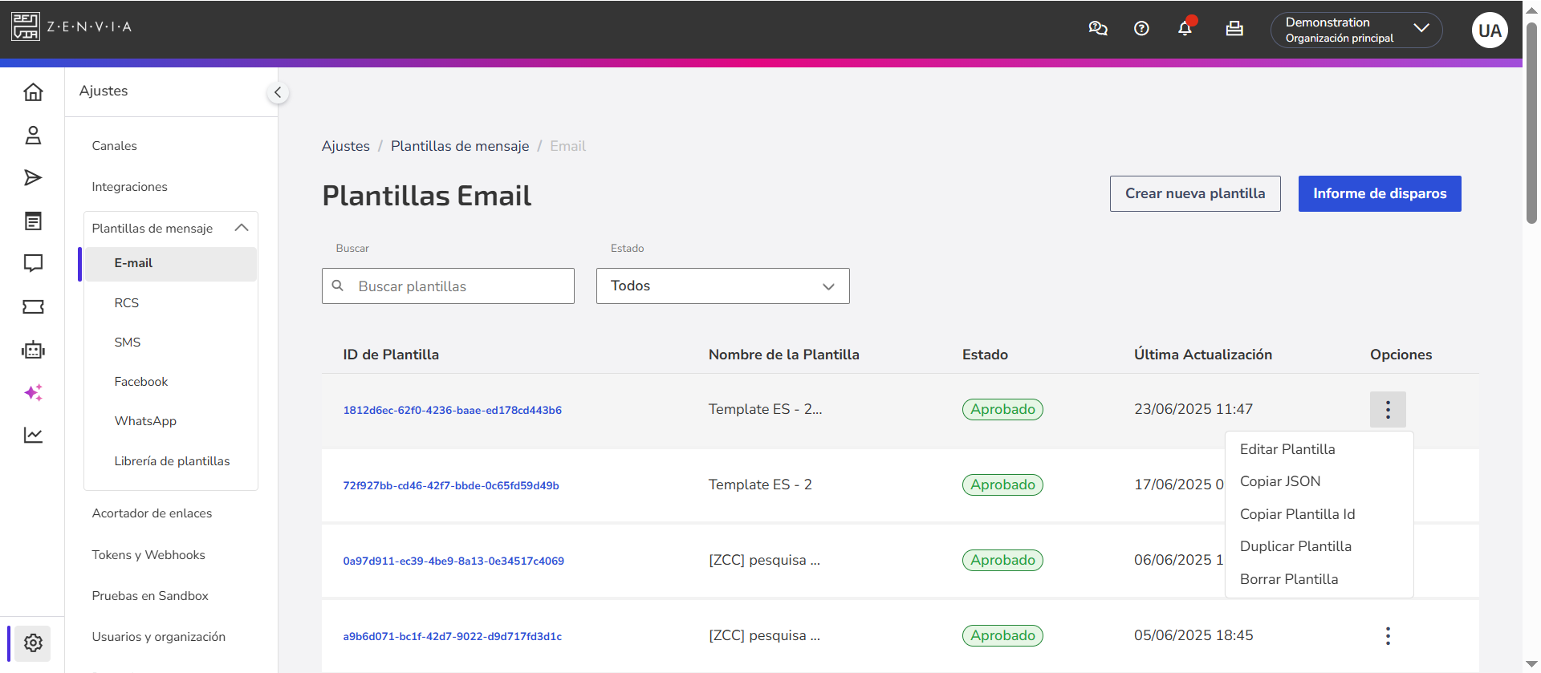Open Tokens y Webhooks

tap(148, 555)
